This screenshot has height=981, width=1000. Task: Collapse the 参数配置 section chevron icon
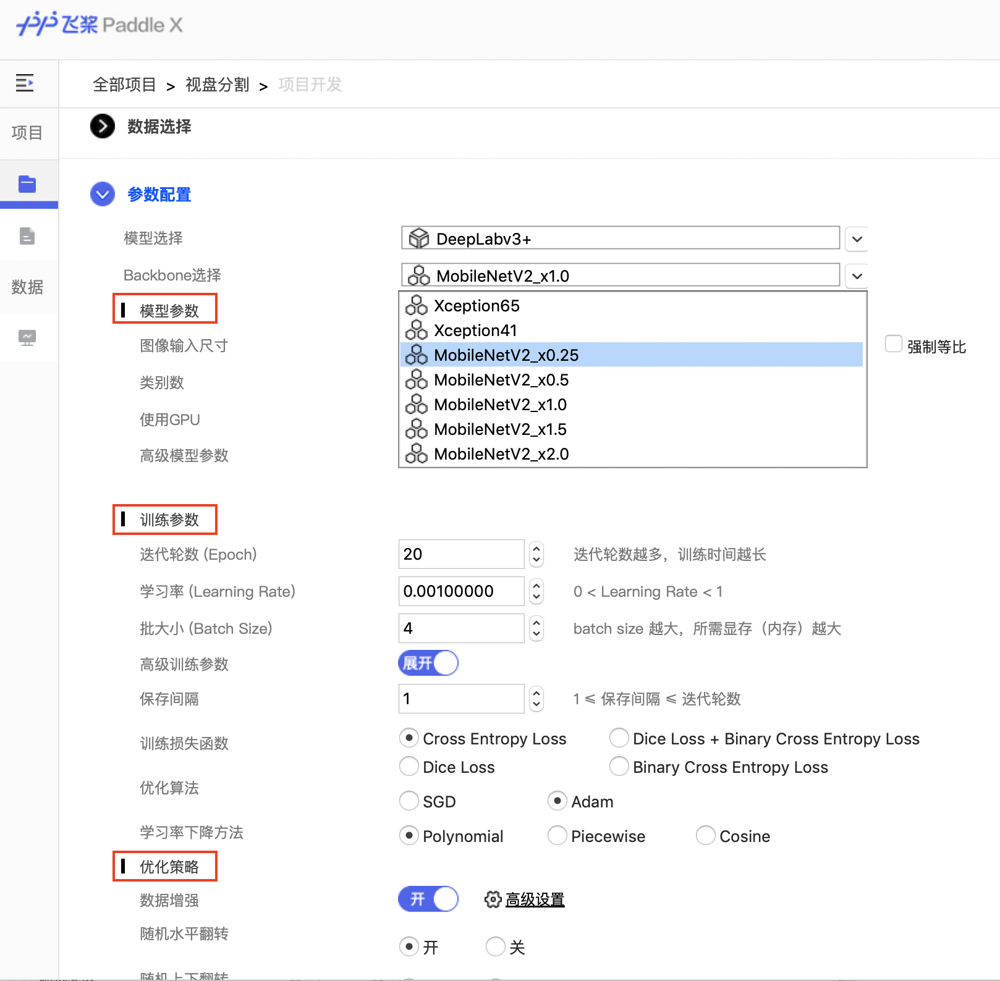103,194
